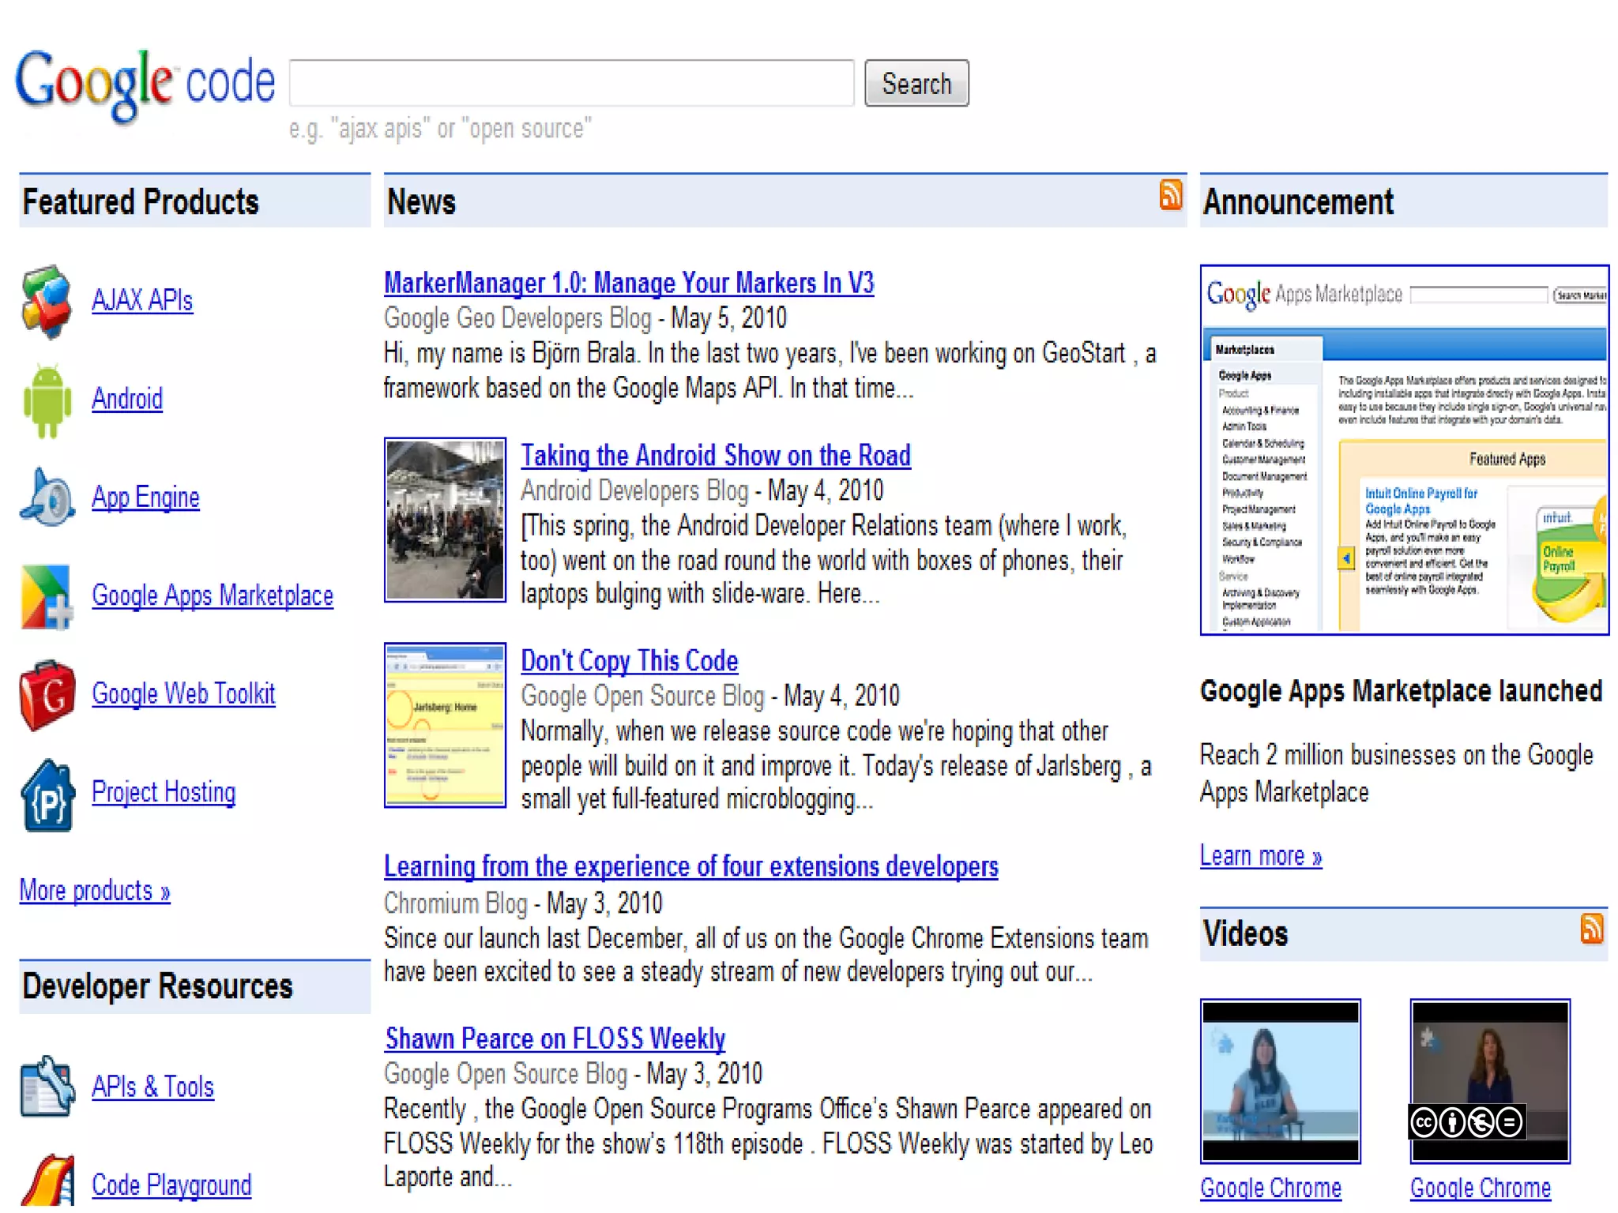Click the Android Show event photo thumbnail
The width and height of the screenshot is (1618, 1213).
point(445,520)
